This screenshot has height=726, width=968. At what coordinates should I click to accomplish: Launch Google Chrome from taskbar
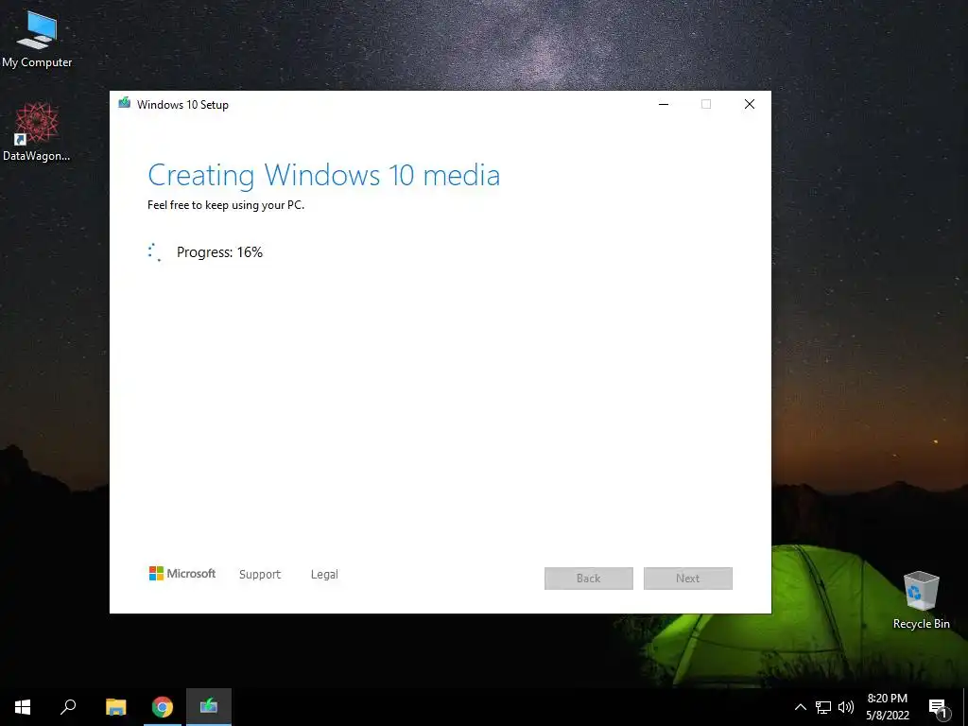click(x=163, y=707)
